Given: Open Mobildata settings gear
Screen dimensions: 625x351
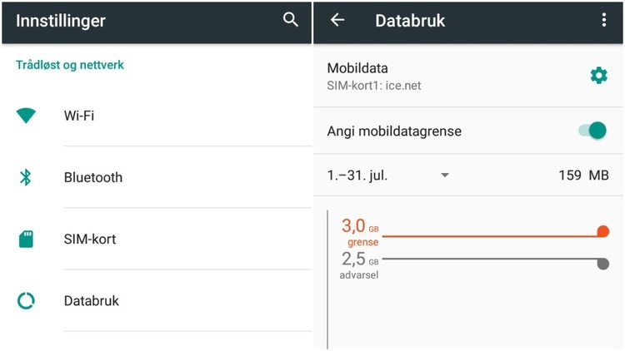Looking at the screenshot, I should 598,76.
